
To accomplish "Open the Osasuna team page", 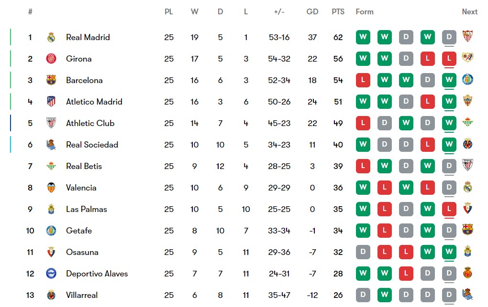I will (82, 252).
